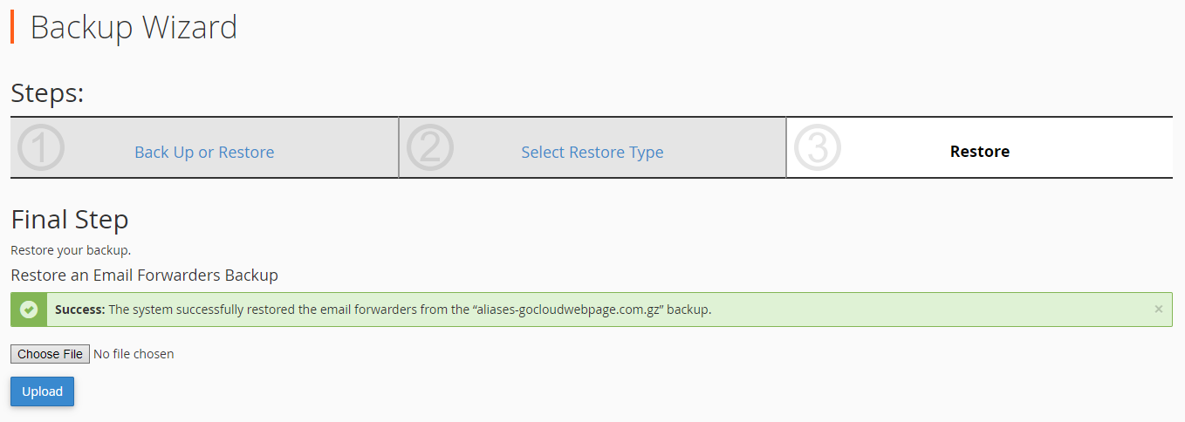Screen dimensions: 1185x422
Task: Click the bold Success: label in alert
Action: click(x=80, y=310)
